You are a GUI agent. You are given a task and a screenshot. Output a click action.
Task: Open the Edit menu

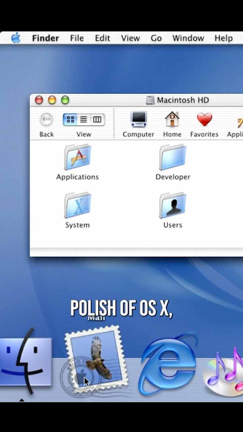pos(102,38)
